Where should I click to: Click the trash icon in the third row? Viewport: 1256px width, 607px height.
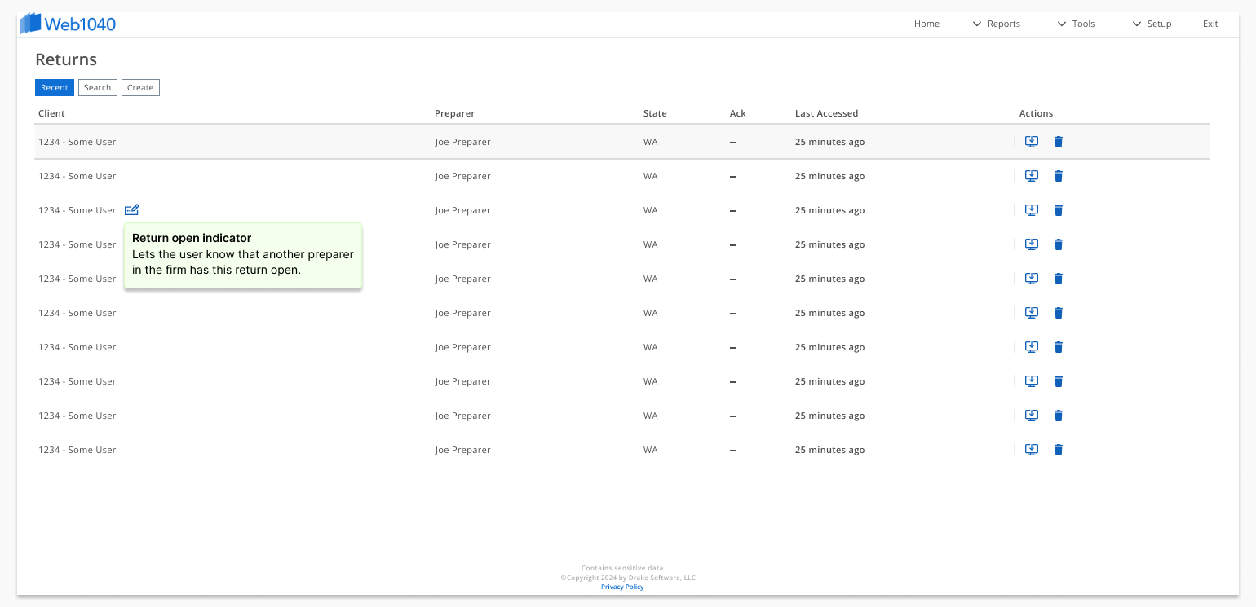(x=1058, y=210)
